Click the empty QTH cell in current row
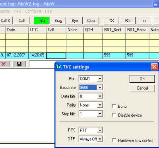This screenshot has height=148, width=159. [93, 56]
